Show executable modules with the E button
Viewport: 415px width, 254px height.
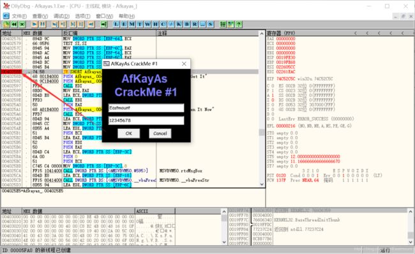[124, 24]
